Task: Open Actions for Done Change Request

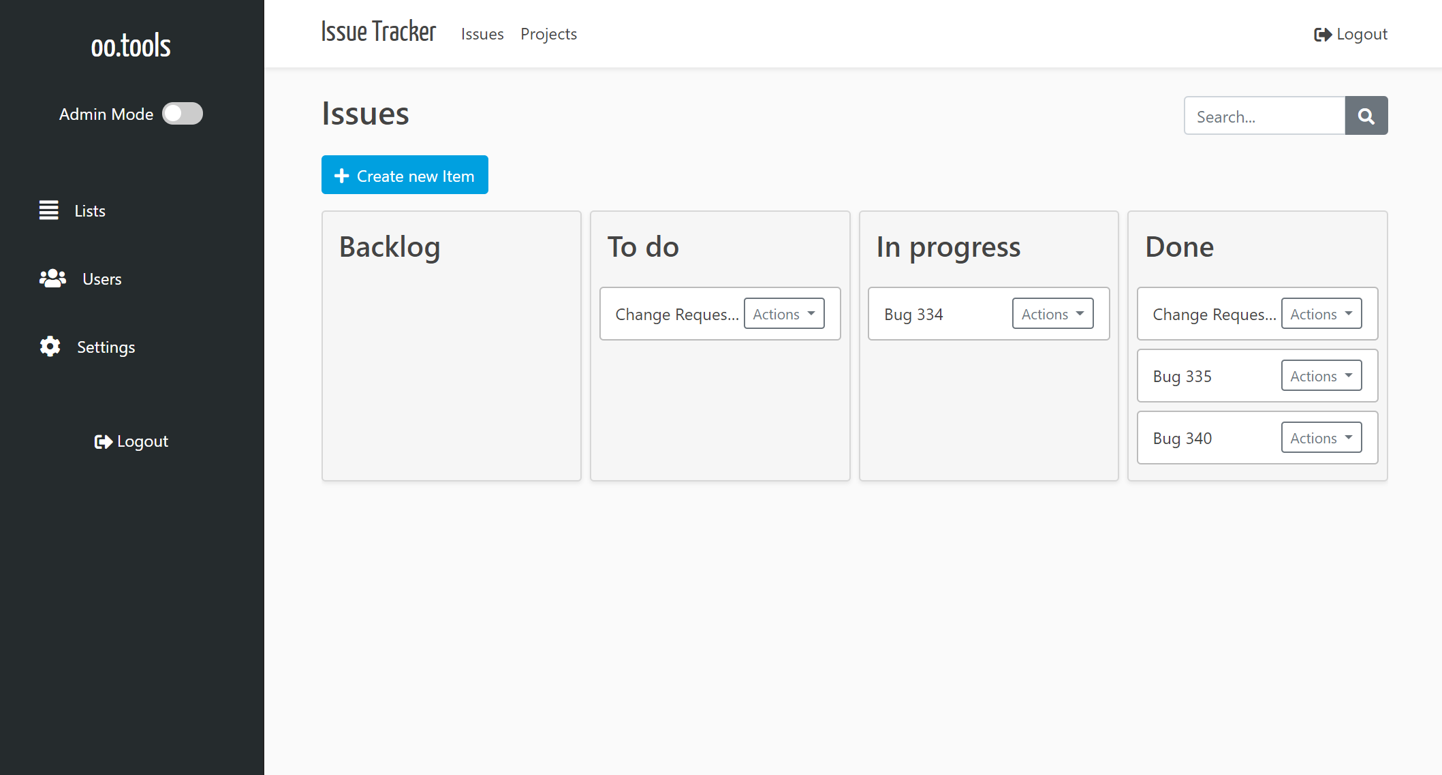Action: tap(1321, 314)
